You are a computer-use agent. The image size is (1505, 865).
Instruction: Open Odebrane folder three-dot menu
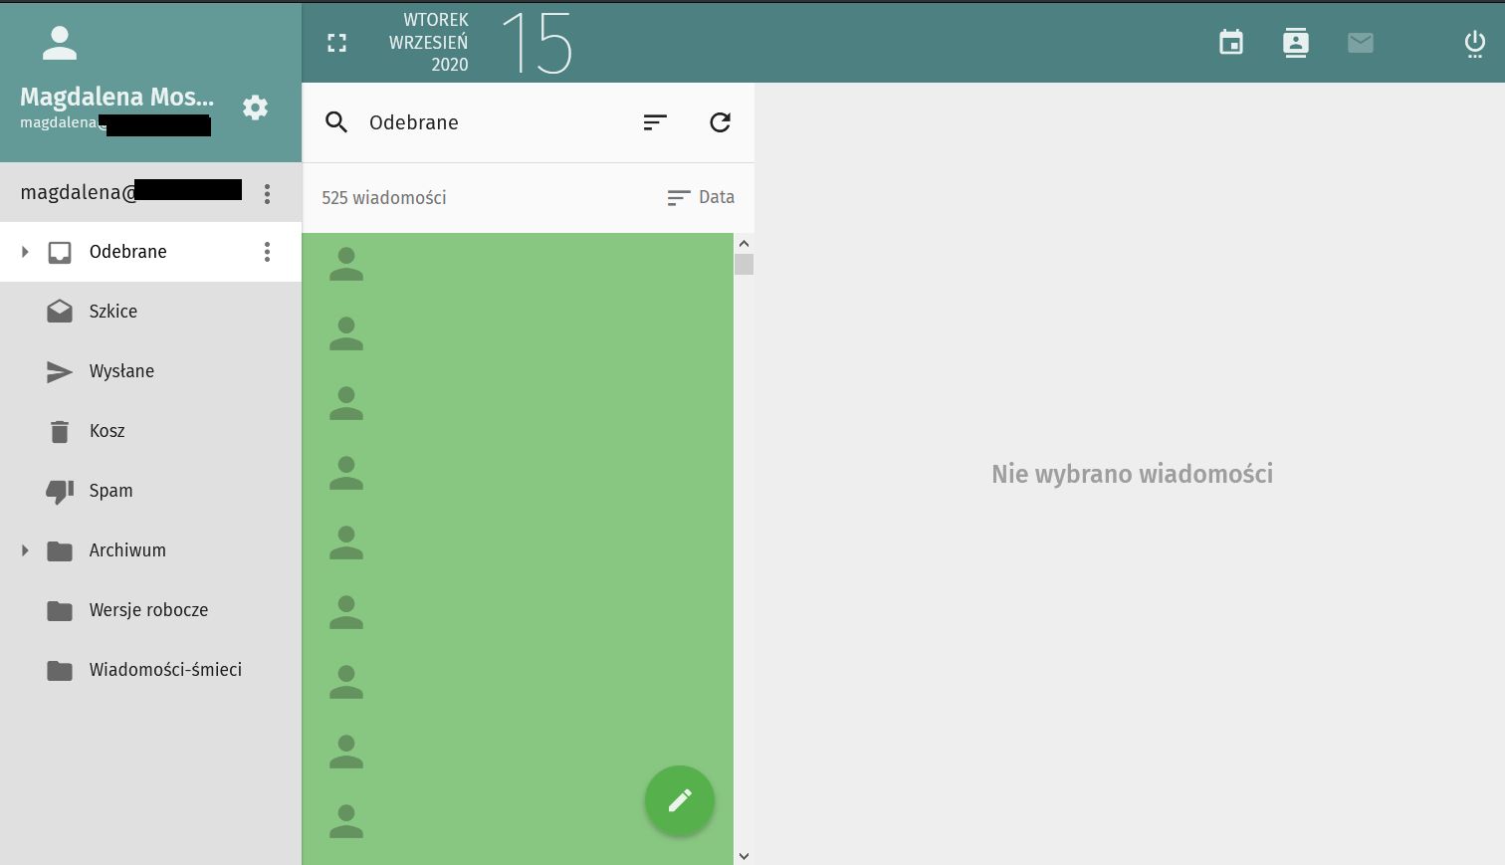tap(267, 252)
